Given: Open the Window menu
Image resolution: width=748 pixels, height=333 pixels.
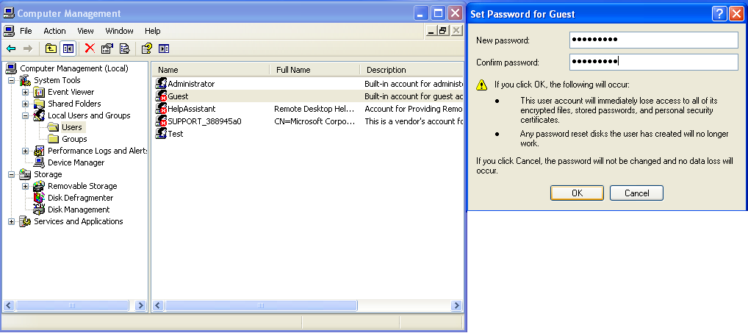Looking at the screenshot, I should (x=119, y=31).
